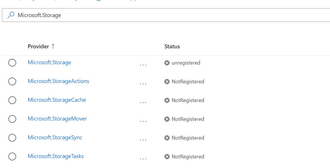Image resolution: width=330 pixels, height=168 pixels.
Task: Open the Microsoft.StorageMover provider link
Action: click(57, 119)
